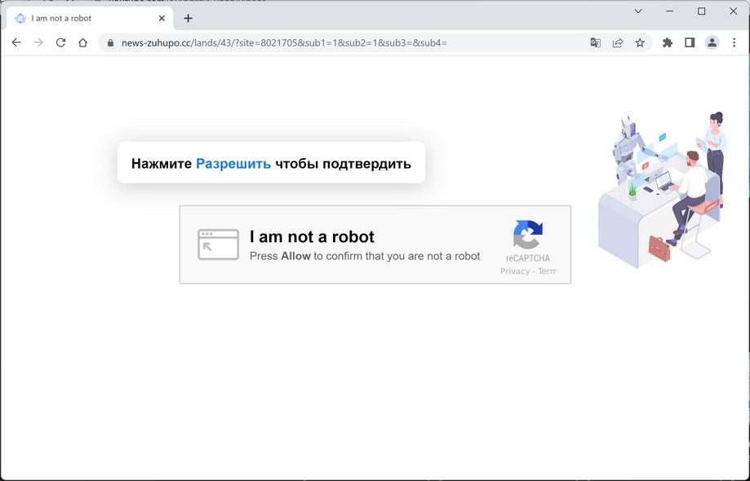The image size is (750, 481).
Task: Minimize the browser window
Action: pos(670,11)
